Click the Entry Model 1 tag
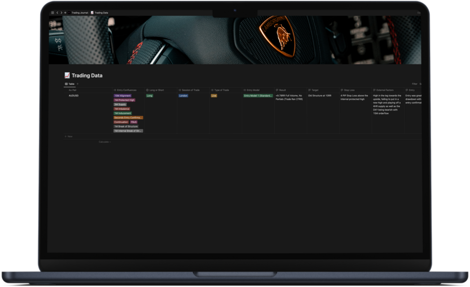 (x=258, y=96)
